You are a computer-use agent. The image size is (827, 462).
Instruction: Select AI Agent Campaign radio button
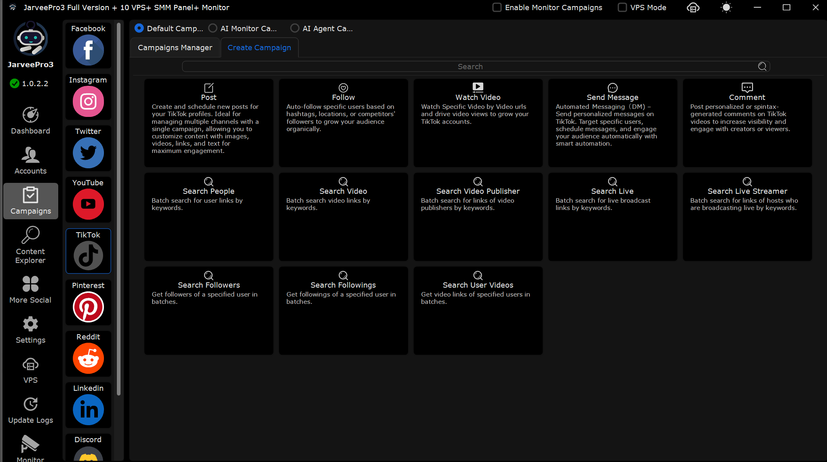click(295, 28)
